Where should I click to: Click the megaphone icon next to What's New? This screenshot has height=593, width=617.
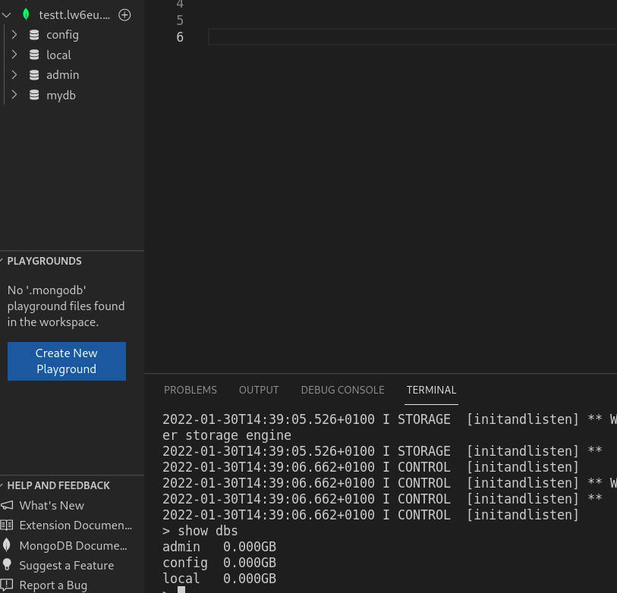[7, 505]
